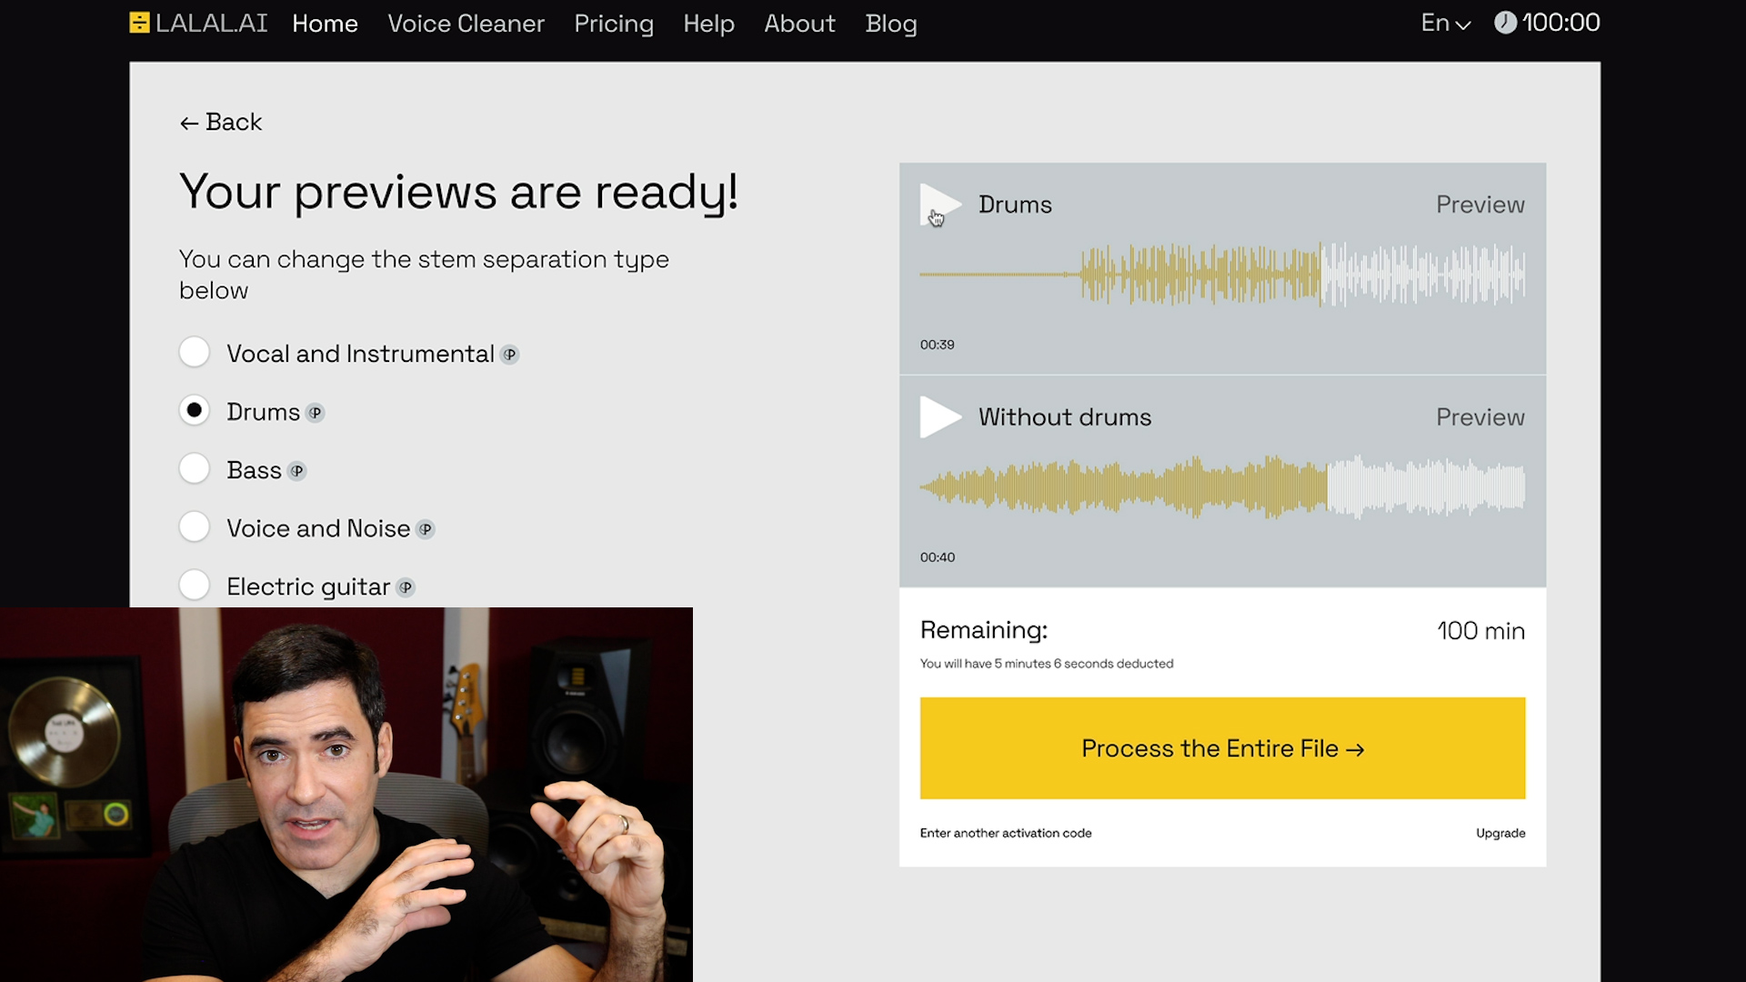1746x982 pixels.
Task: Click the 00:39 timestamp under Drums
Action: coord(937,345)
